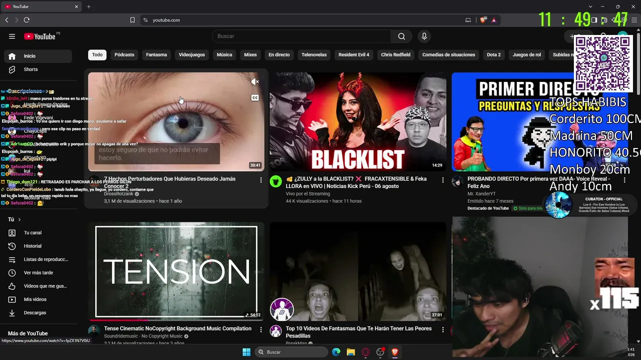This screenshot has width=641, height=360.
Task: Bookmark this page in the address bar
Action: (x=132, y=20)
